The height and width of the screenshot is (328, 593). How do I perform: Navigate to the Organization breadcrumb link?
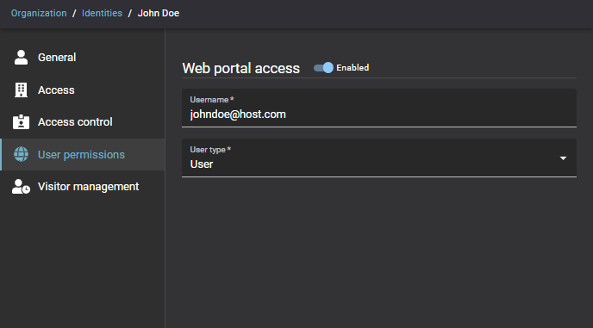39,13
